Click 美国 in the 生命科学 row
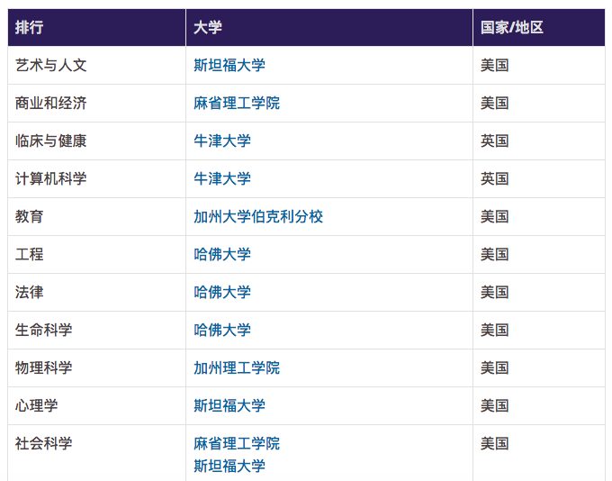612x481 pixels. [494, 331]
